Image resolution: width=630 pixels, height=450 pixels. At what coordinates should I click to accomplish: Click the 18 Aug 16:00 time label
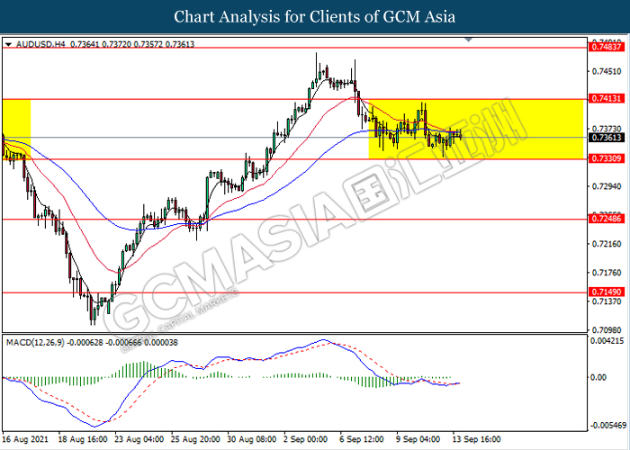click(83, 439)
